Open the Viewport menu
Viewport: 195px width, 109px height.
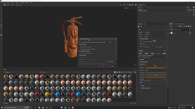click(x=17, y=3)
